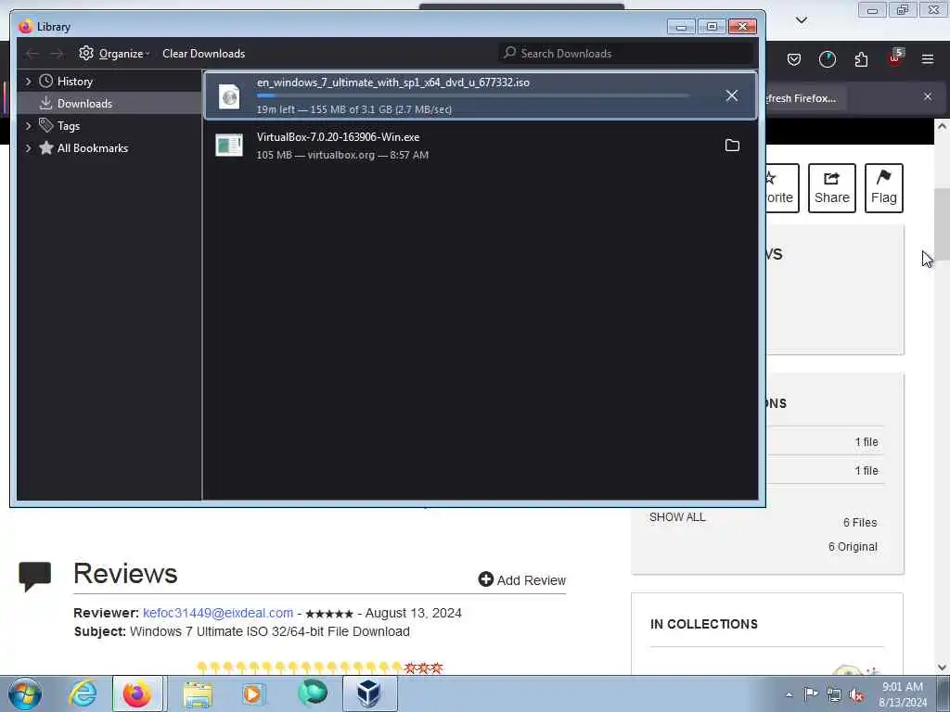Open Firefox list all tabs chevron
Viewport: 950px width, 712px height.
coord(801,20)
